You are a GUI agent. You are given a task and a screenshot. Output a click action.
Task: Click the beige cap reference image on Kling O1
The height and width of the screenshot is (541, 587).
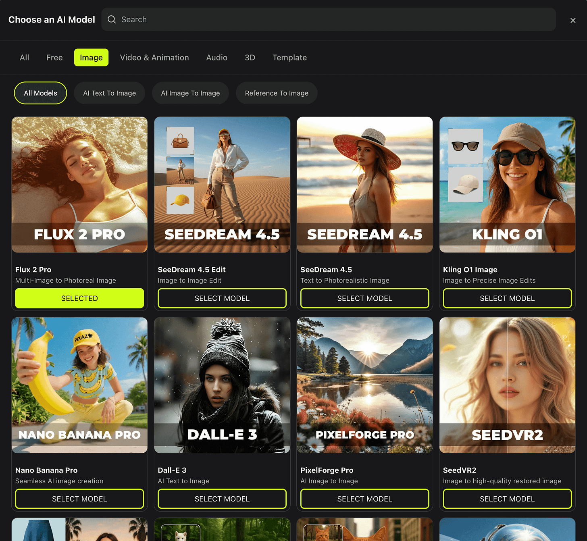point(465,185)
